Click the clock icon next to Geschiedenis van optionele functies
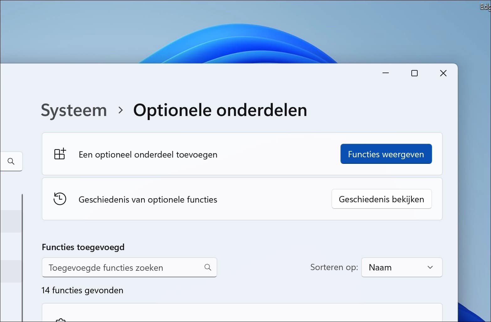The width and height of the screenshot is (491, 322). pyautogui.click(x=60, y=199)
